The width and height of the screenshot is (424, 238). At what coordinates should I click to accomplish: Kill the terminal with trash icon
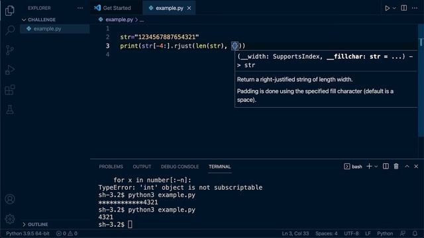pyautogui.click(x=396, y=167)
